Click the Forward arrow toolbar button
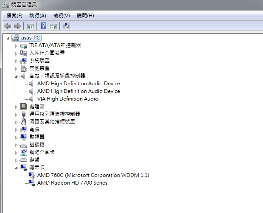This screenshot has width=263, height=213. tap(17, 26)
